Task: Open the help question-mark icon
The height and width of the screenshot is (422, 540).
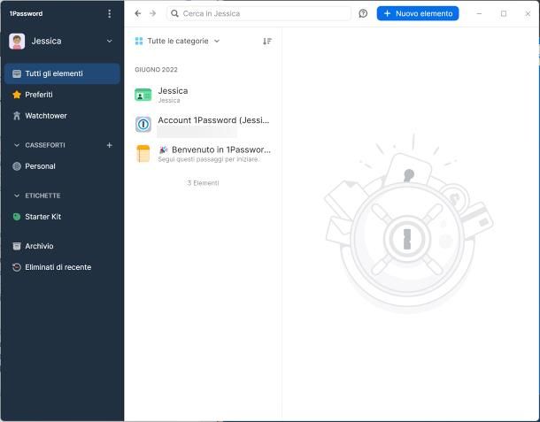Action: click(x=363, y=13)
